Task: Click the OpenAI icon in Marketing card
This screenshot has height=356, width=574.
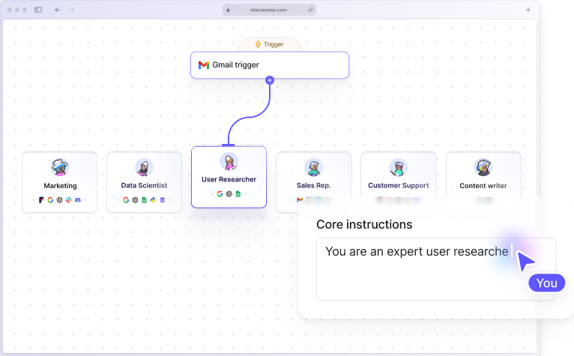Action: point(59,200)
